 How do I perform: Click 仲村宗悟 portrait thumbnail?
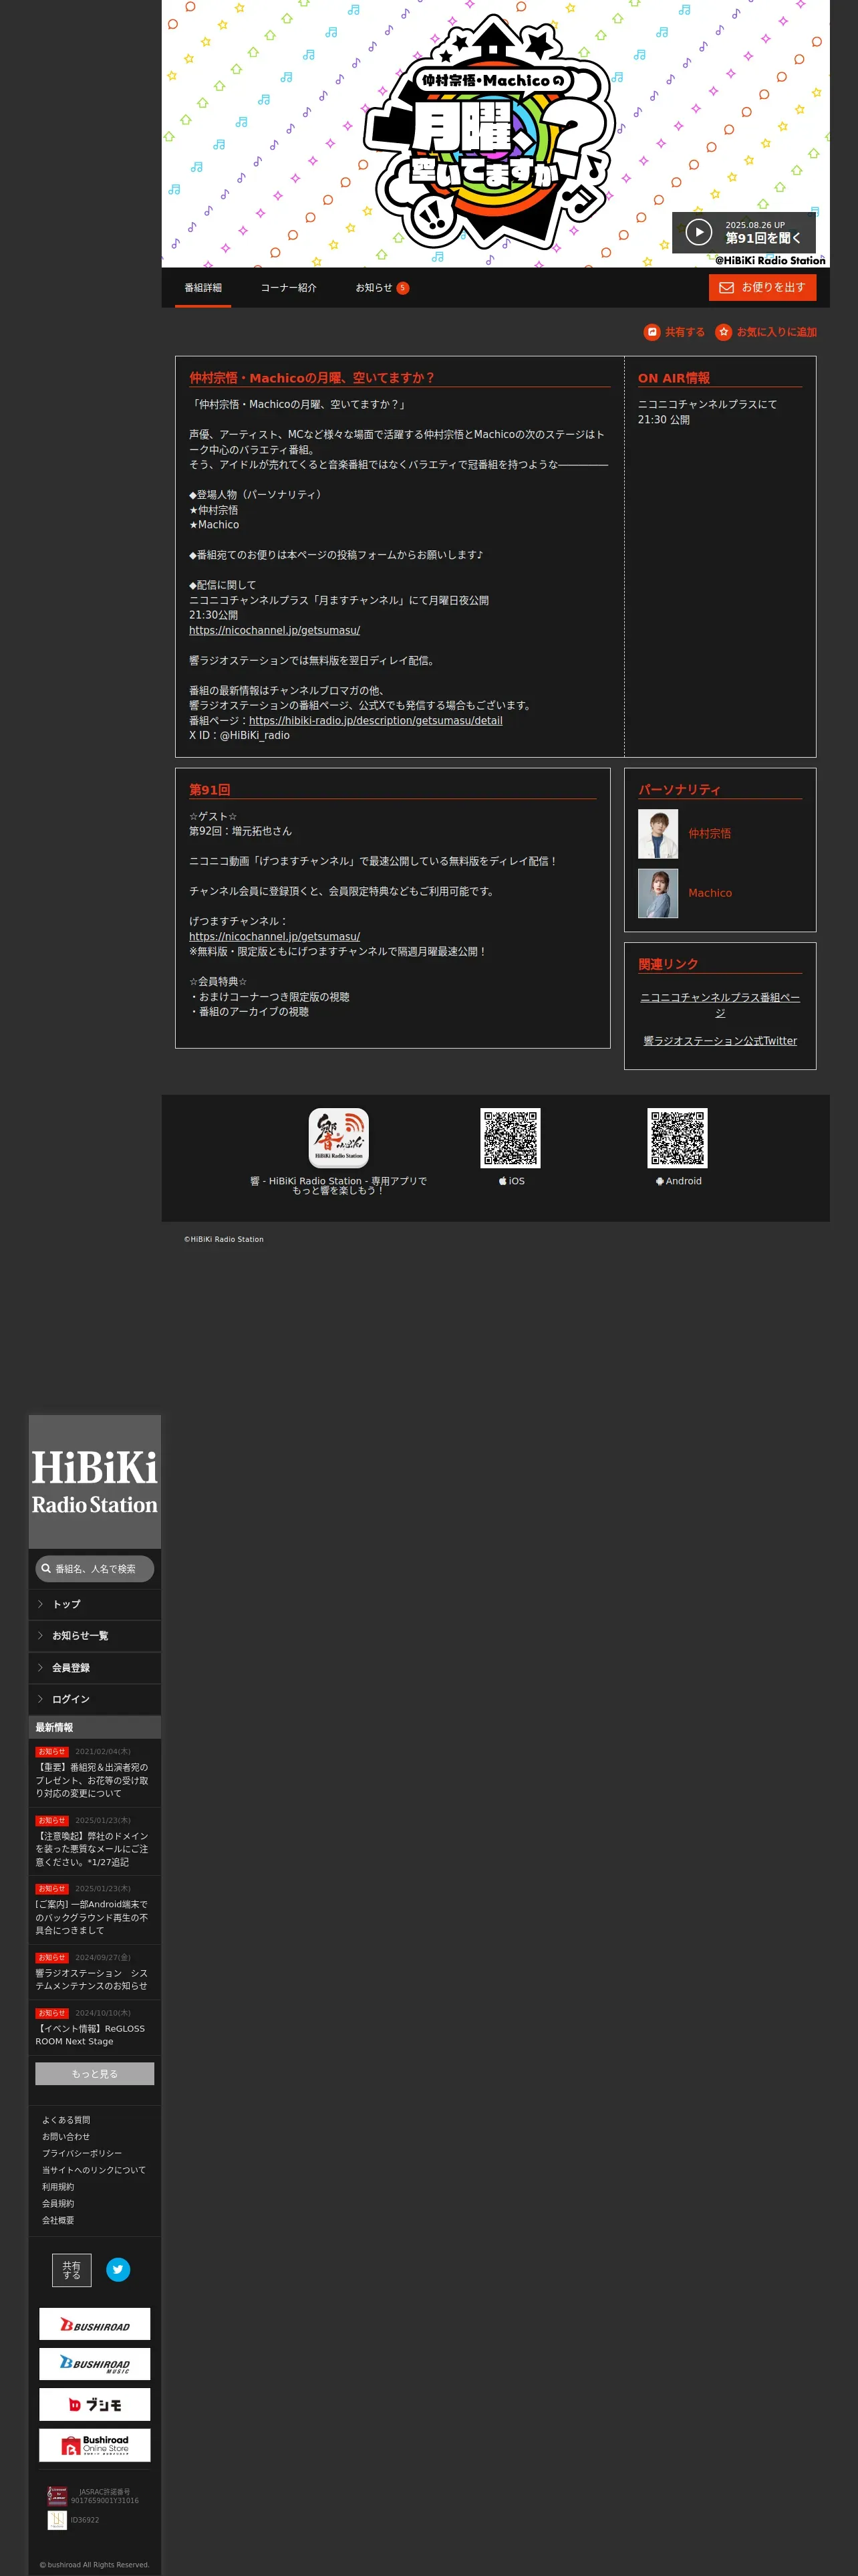coord(658,833)
